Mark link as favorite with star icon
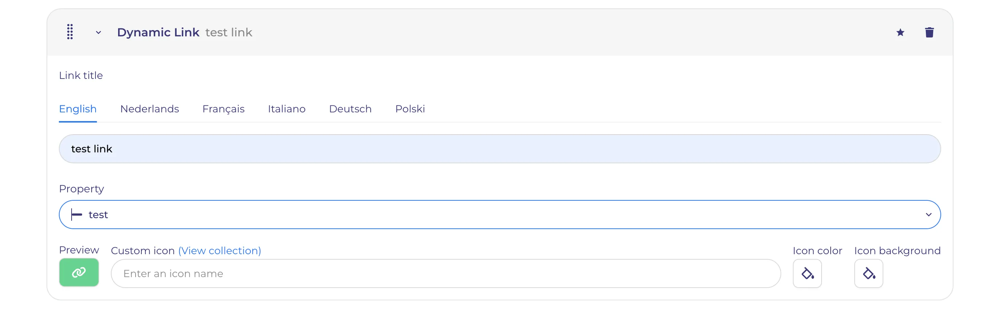Viewport: 1000px width, 312px height. click(900, 33)
